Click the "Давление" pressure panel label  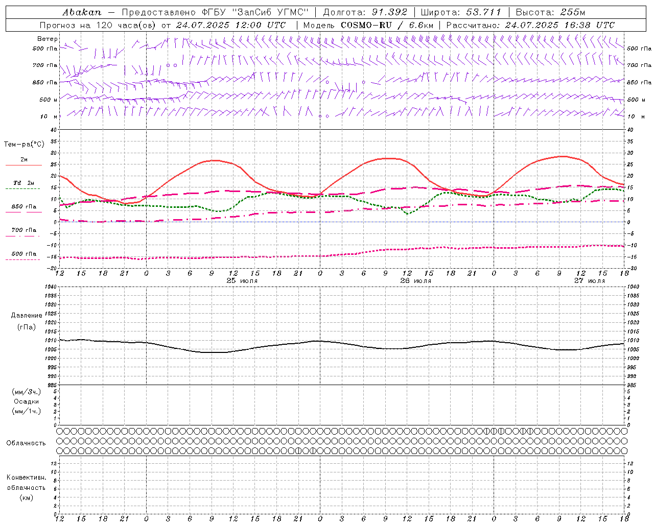tap(27, 316)
